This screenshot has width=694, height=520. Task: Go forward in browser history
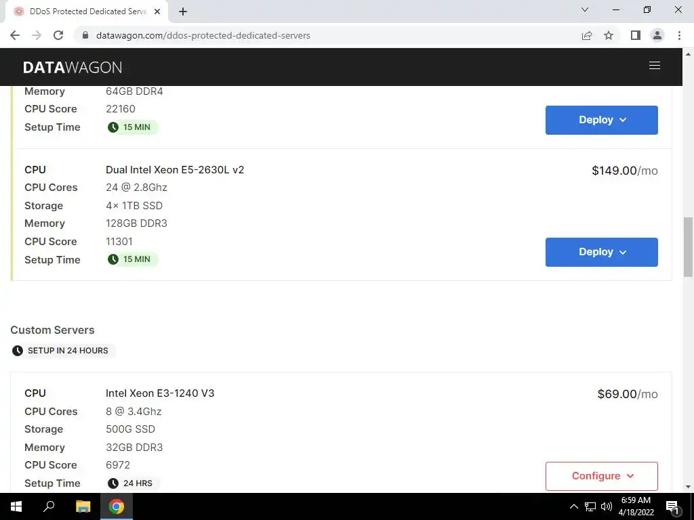click(x=37, y=35)
